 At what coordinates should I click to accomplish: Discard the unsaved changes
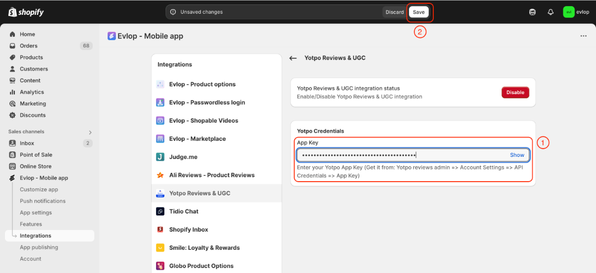pos(395,12)
